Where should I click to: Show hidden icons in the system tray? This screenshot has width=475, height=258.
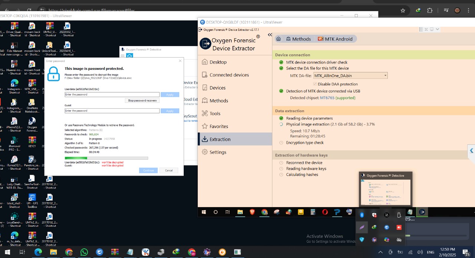tap(380, 252)
